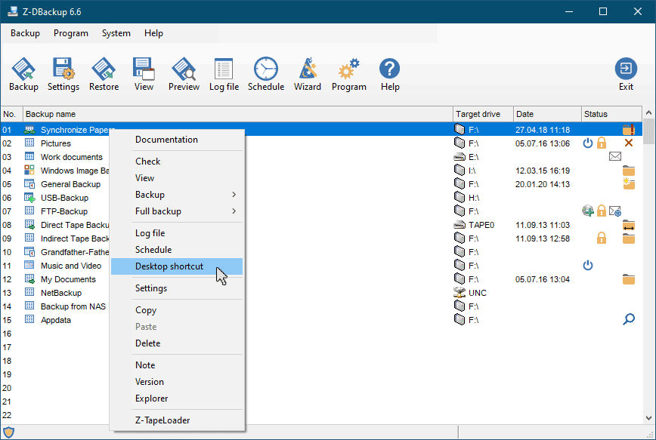Open the Settings toolbar icon
This screenshot has height=440, width=656.
click(x=63, y=74)
